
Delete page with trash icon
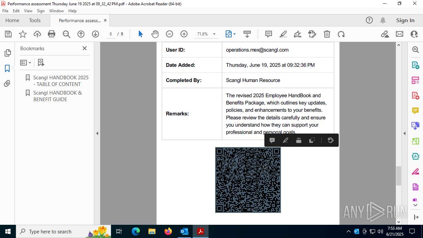point(327,34)
